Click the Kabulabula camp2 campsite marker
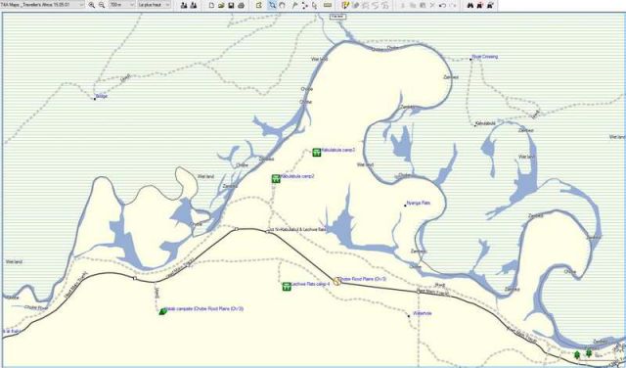Image resolution: width=626 pixels, height=368 pixels. 276,178
